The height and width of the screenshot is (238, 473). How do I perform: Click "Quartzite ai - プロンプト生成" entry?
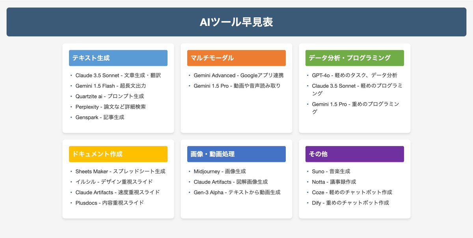(110, 96)
